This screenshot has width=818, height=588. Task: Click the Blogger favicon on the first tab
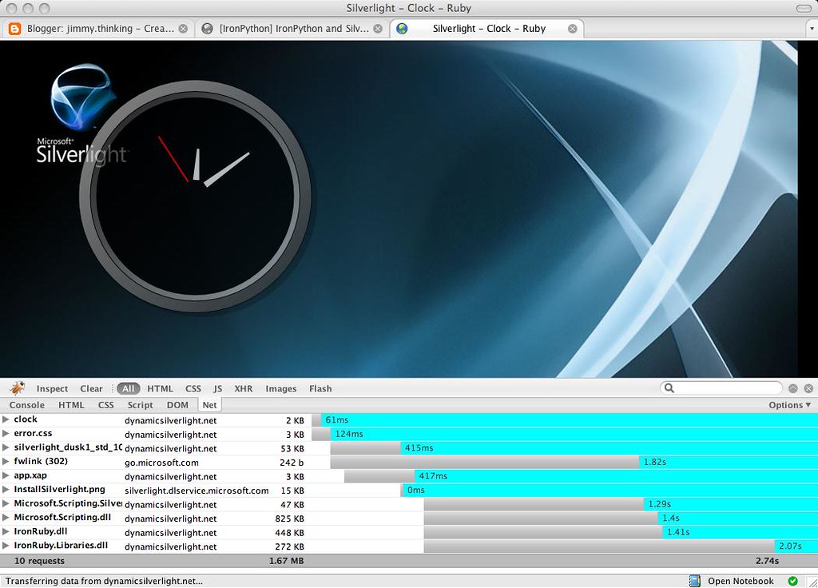tap(14, 29)
